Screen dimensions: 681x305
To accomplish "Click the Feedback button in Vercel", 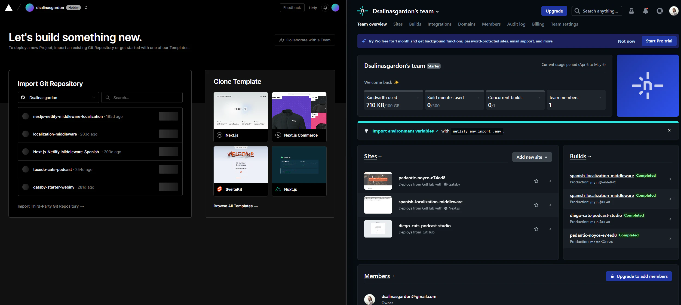I will (292, 8).
